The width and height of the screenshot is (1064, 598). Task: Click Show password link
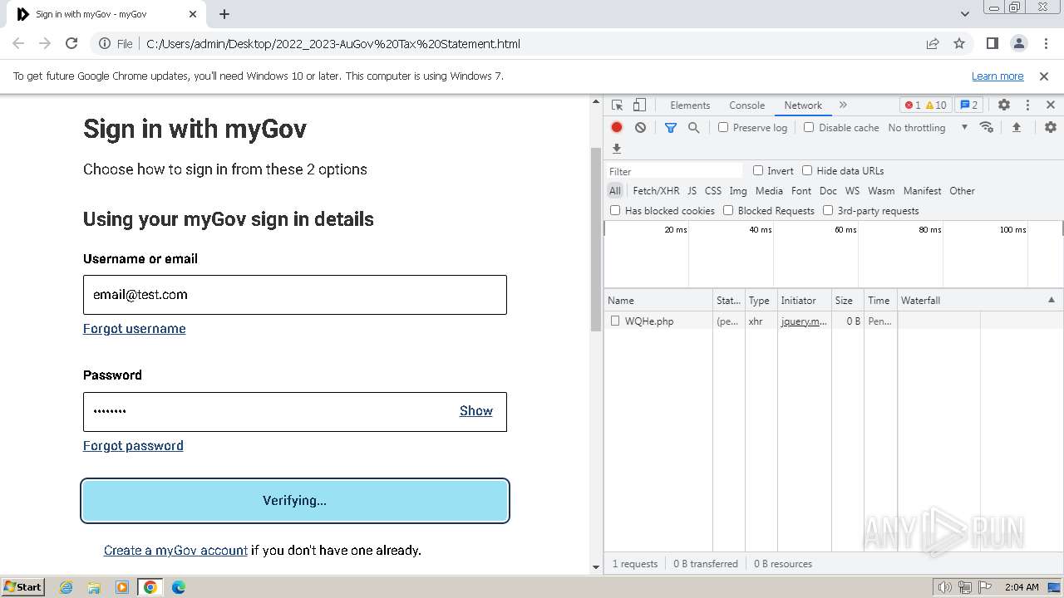click(476, 411)
